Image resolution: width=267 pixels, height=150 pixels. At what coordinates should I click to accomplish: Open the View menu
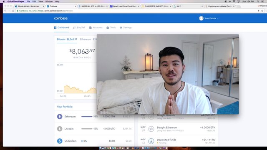[x=40, y=1]
